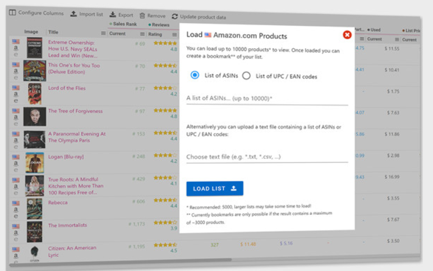Screen dimensions: 433x271
Task: Click sales rank # 1,173 cell
Action: pyautogui.click(x=137, y=224)
